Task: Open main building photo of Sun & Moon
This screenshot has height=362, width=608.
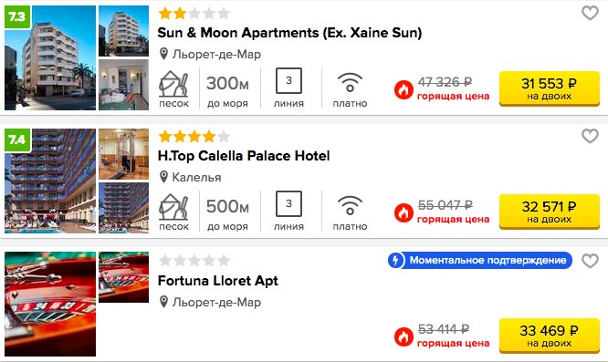Action: (x=50, y=57)
